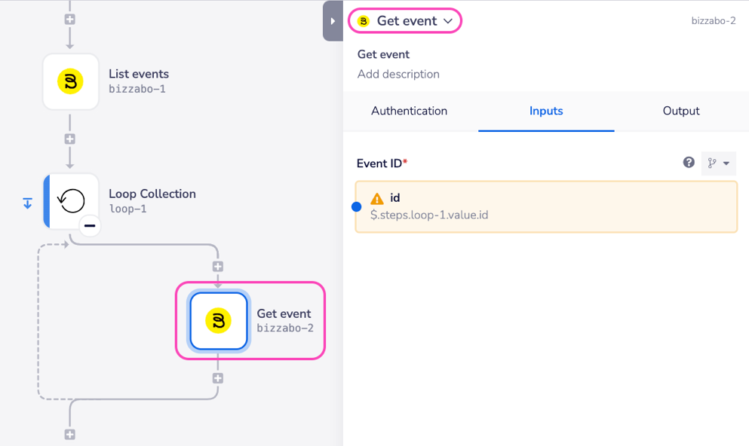This screenshot has height=446, width=749.
Task: Click the Bizzabo icon on the List events node
Action: click(x=70, y=81)
